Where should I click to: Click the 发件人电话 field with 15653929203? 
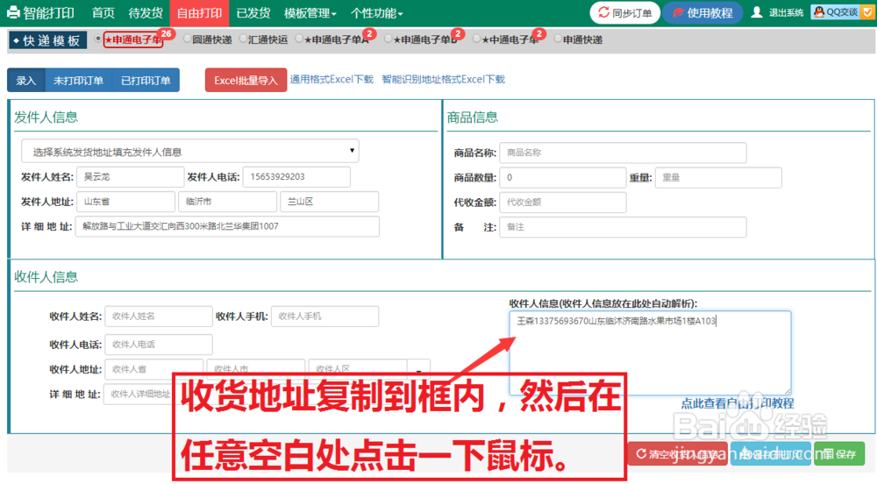pyautogui.click(x=296, y=176)
